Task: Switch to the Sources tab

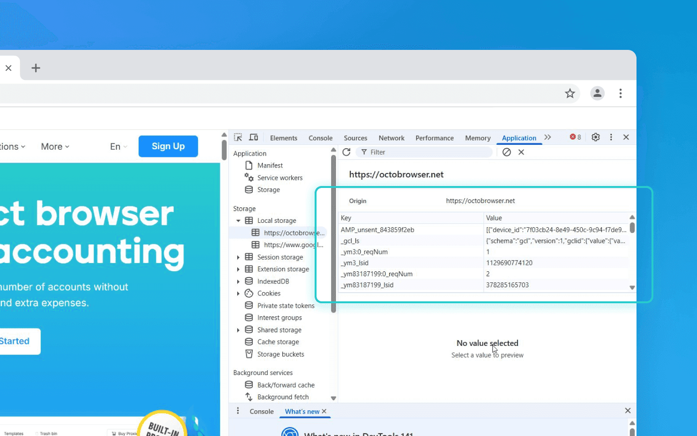Action: 355,138
